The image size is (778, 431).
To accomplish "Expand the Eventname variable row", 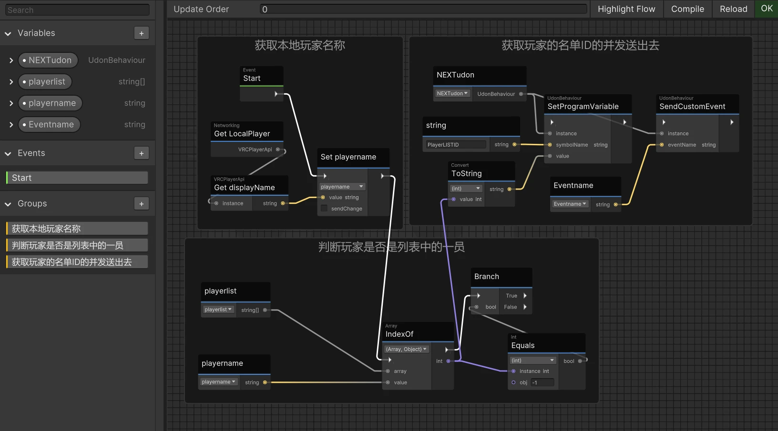I will pyautogui.click(x=11, y=125).
